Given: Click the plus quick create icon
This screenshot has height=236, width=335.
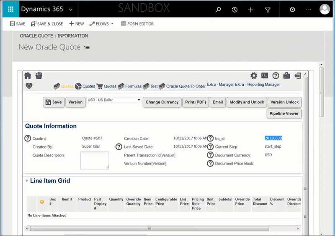Looking at the screenshot, I should [250, 10].
